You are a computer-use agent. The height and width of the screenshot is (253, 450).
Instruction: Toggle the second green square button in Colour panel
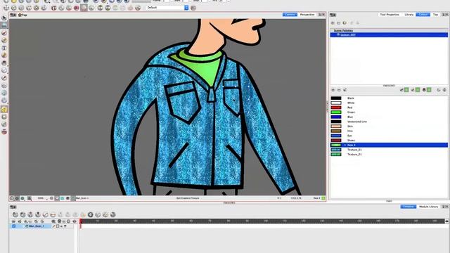418,90
